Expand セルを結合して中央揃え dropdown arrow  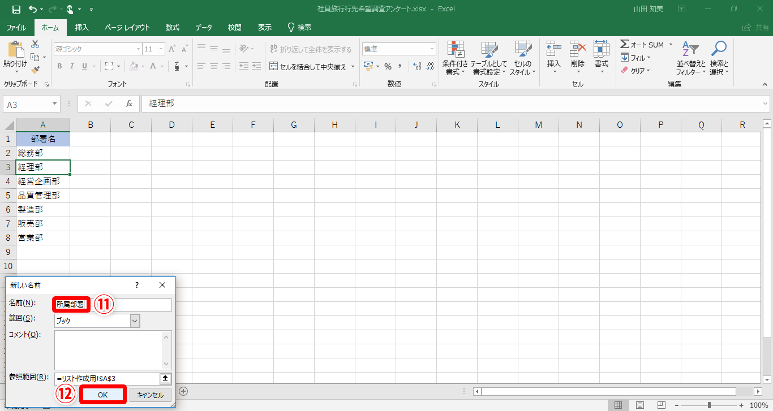click(x=353, y=66)
